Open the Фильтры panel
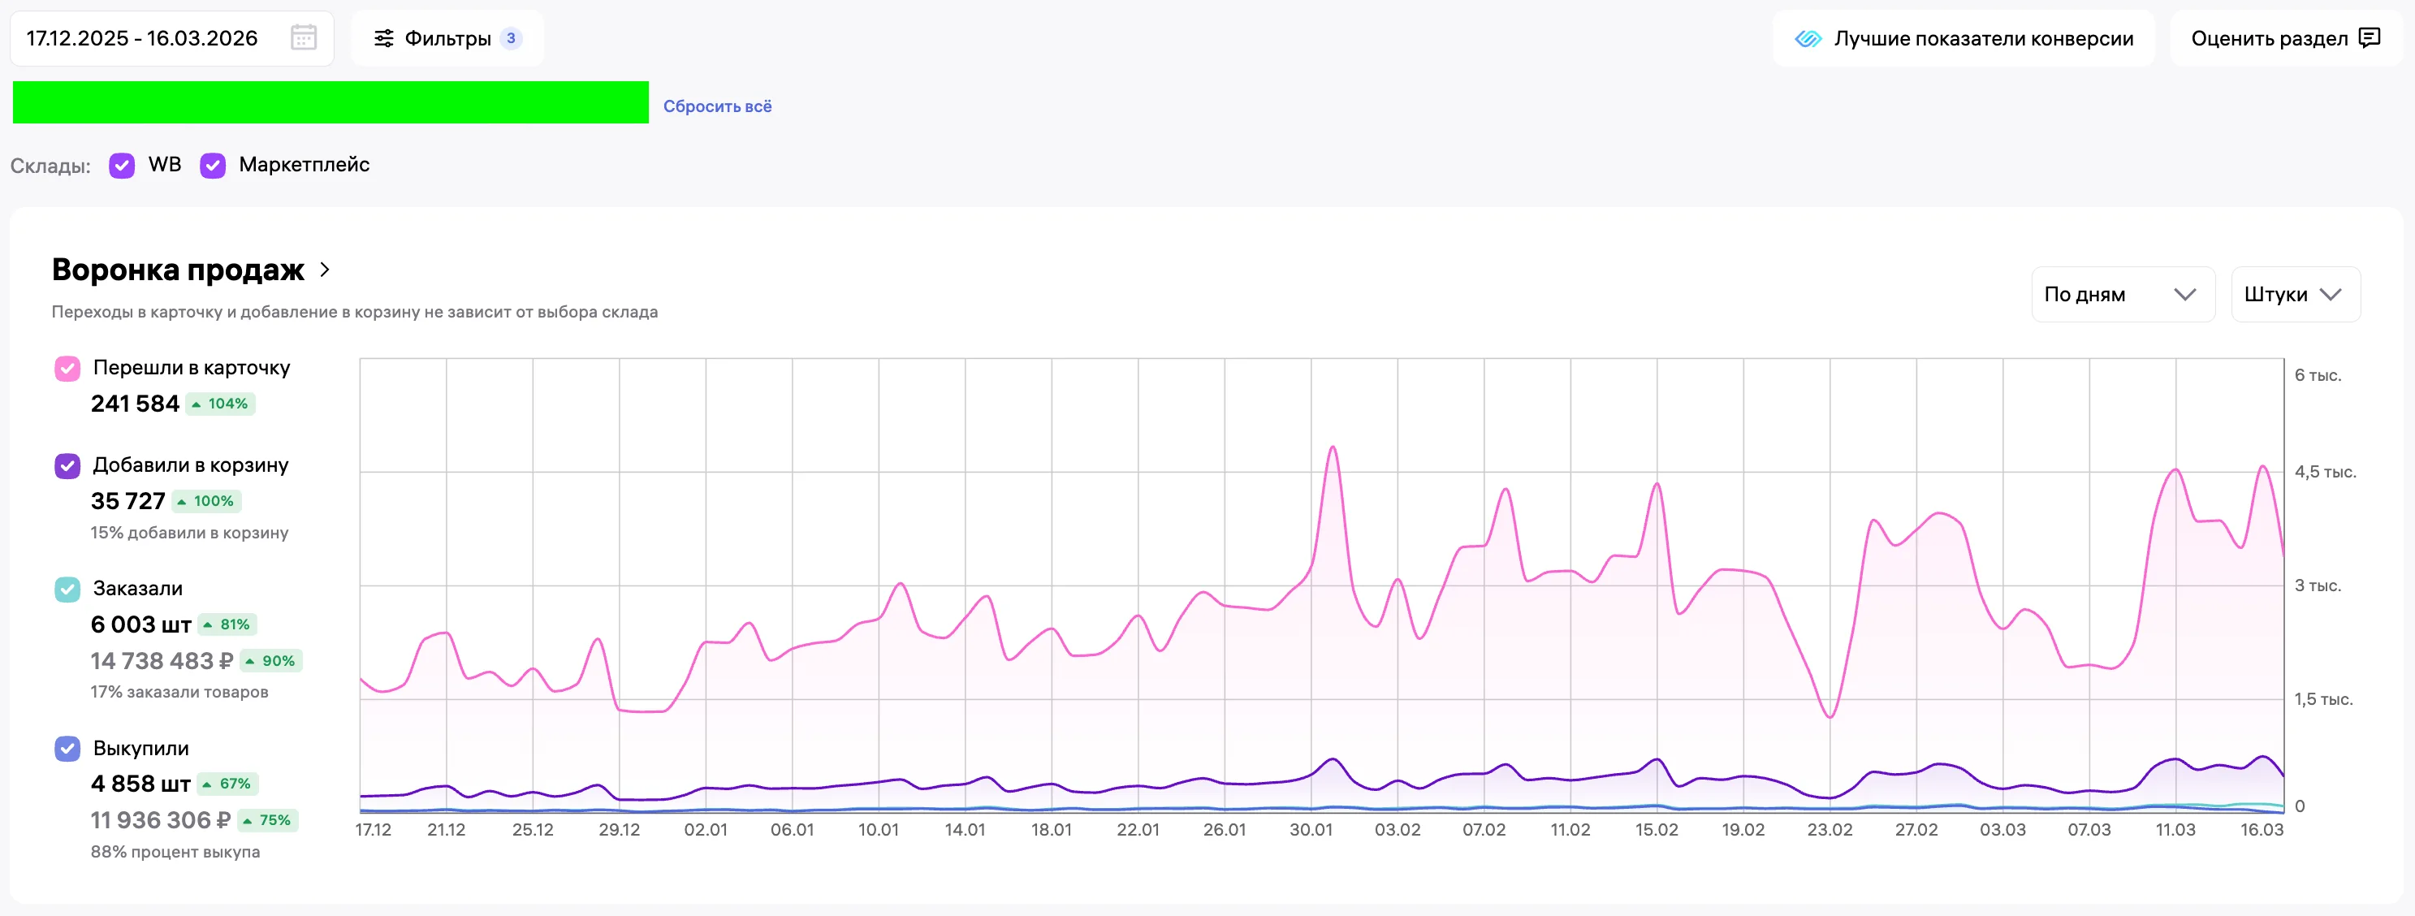Image resolution: width=2415 pixels, height=916 pixels. (447, 38)
